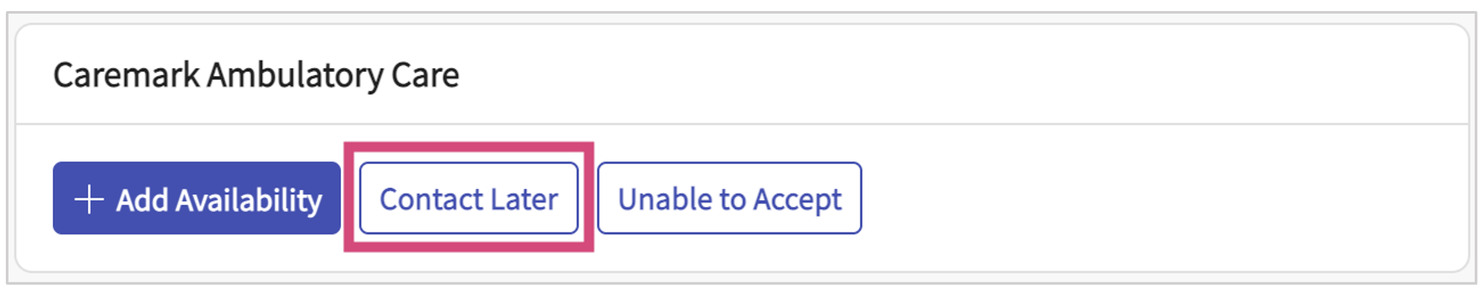Mark Caremark Ambulatory Care as contact later

point(468,199)
